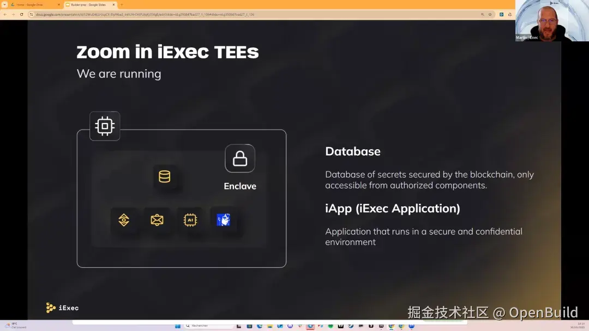Viewport: 589px width, 331px height.
Task: Click the site info icon in the address bar
Action: [x=32, y=15]
